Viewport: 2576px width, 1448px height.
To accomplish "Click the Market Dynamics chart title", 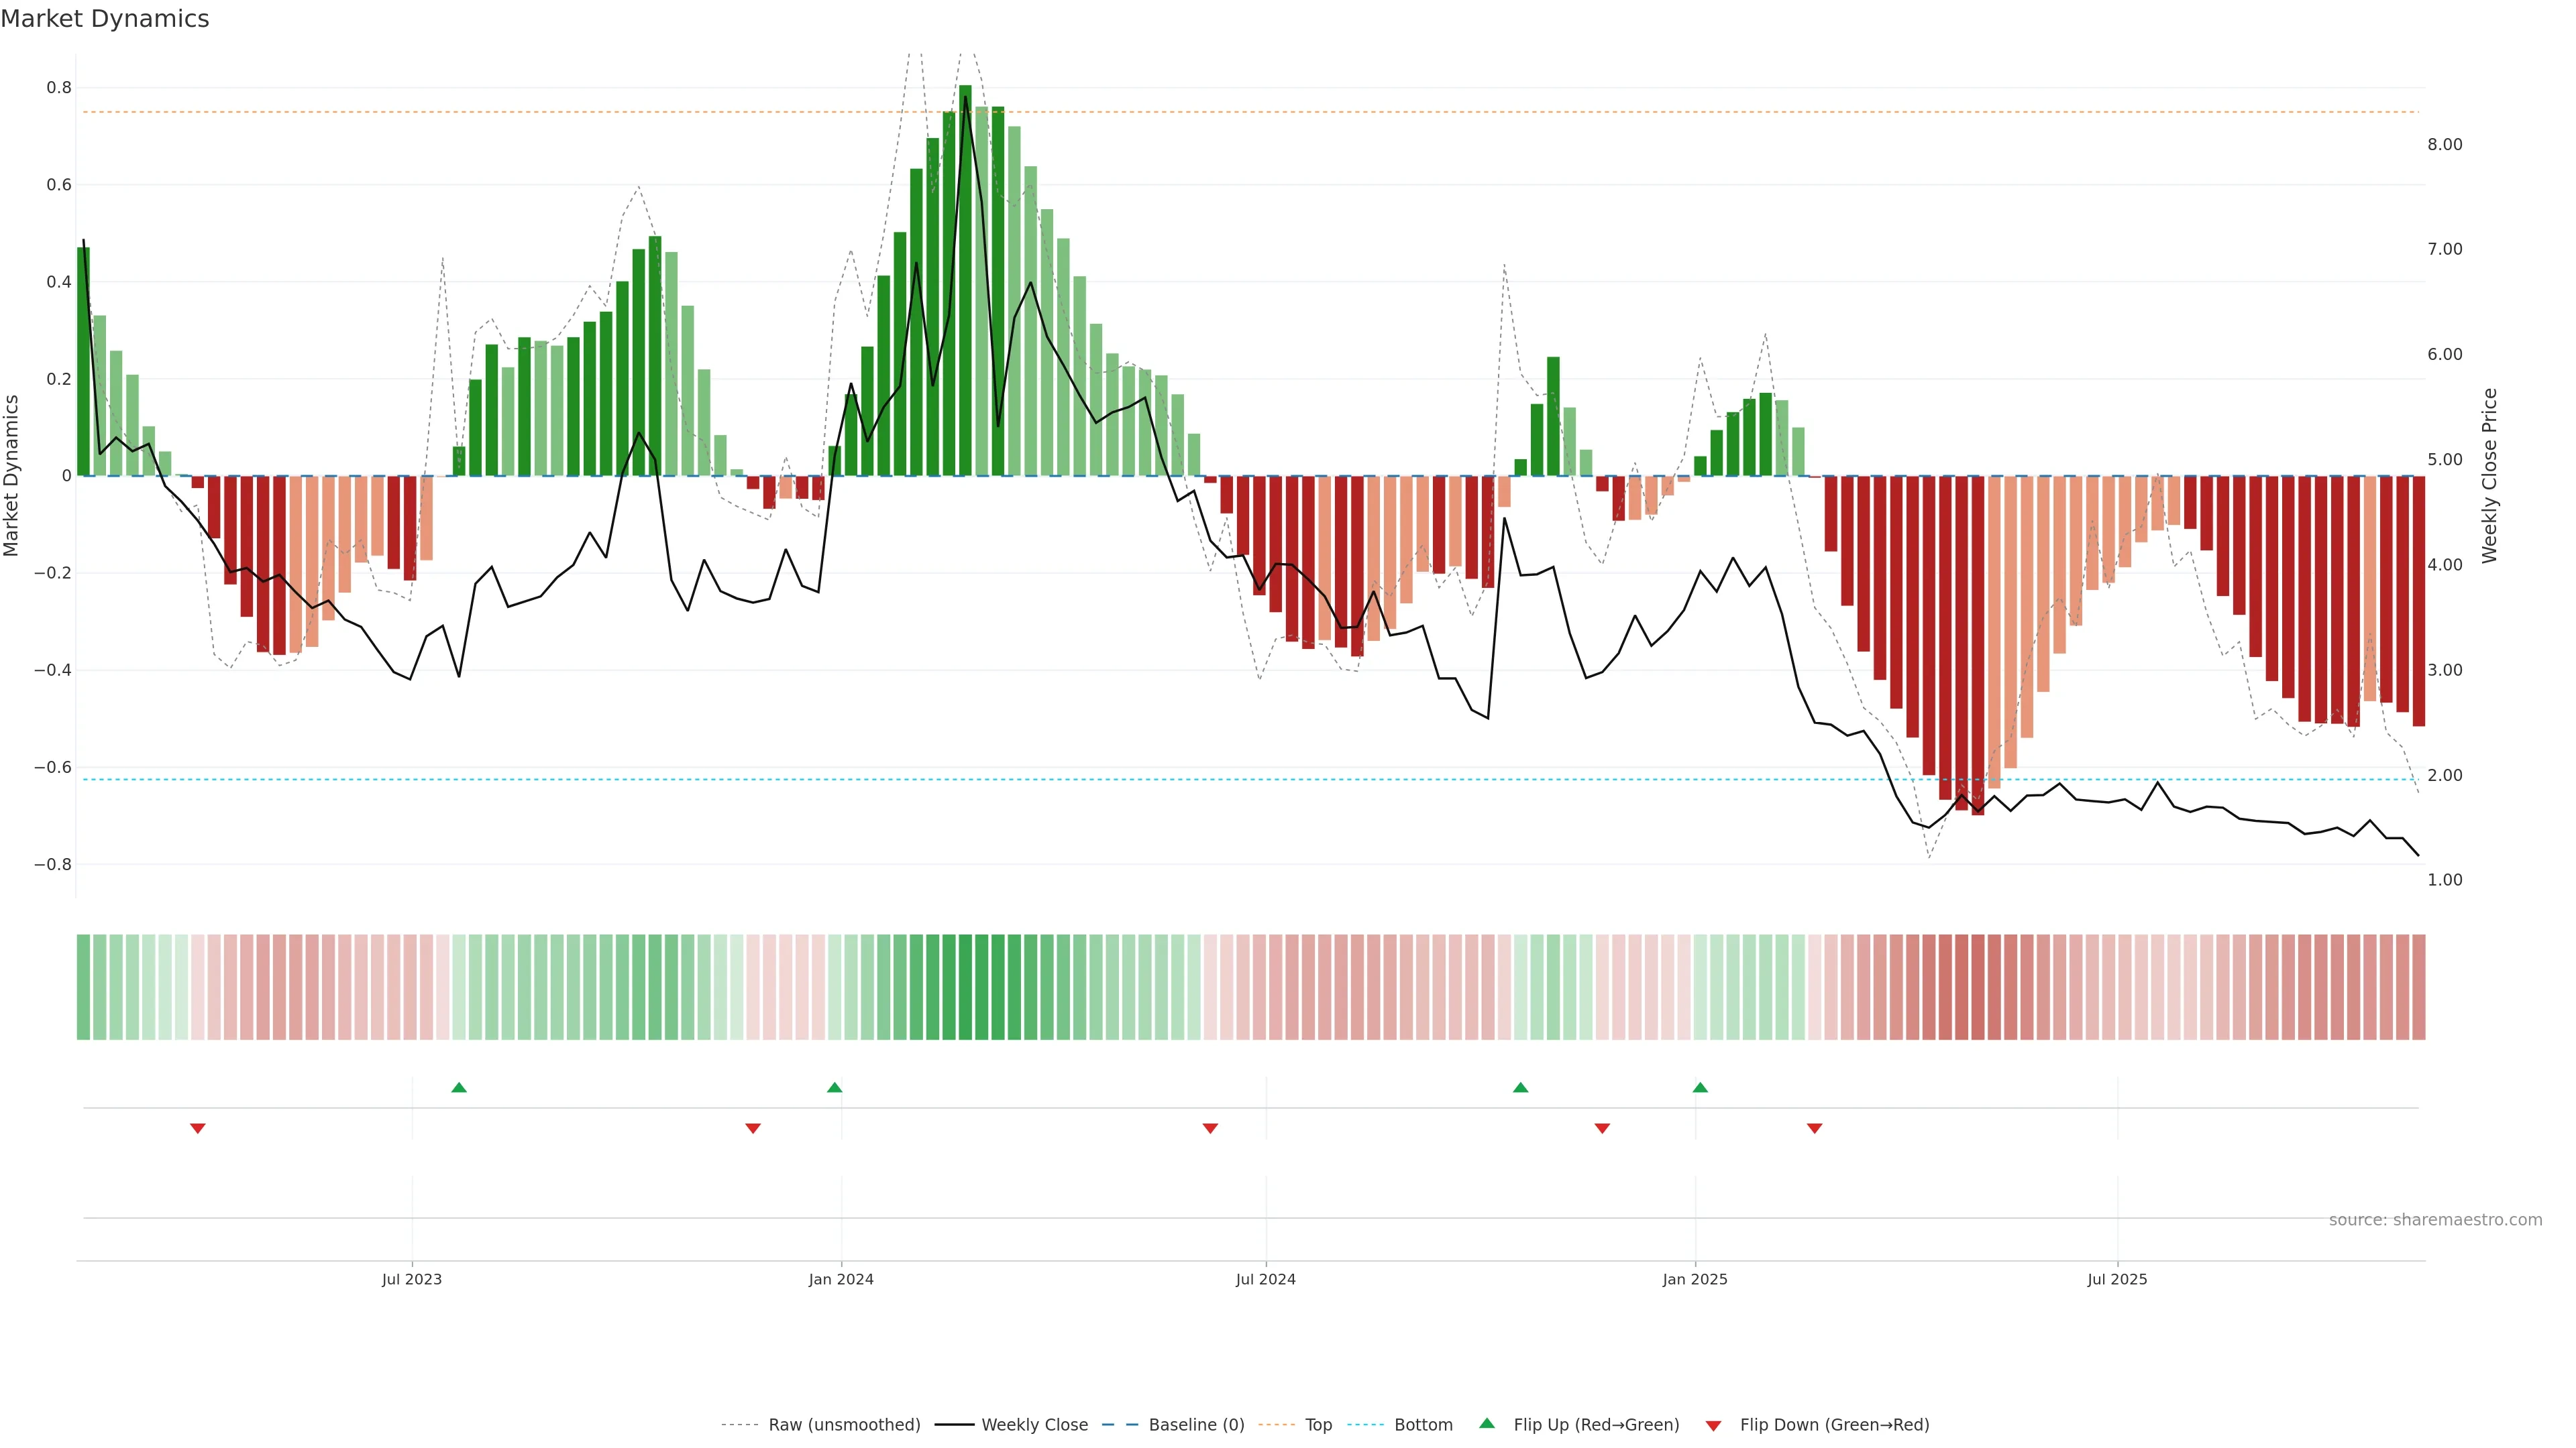I will tap(105, 19).
